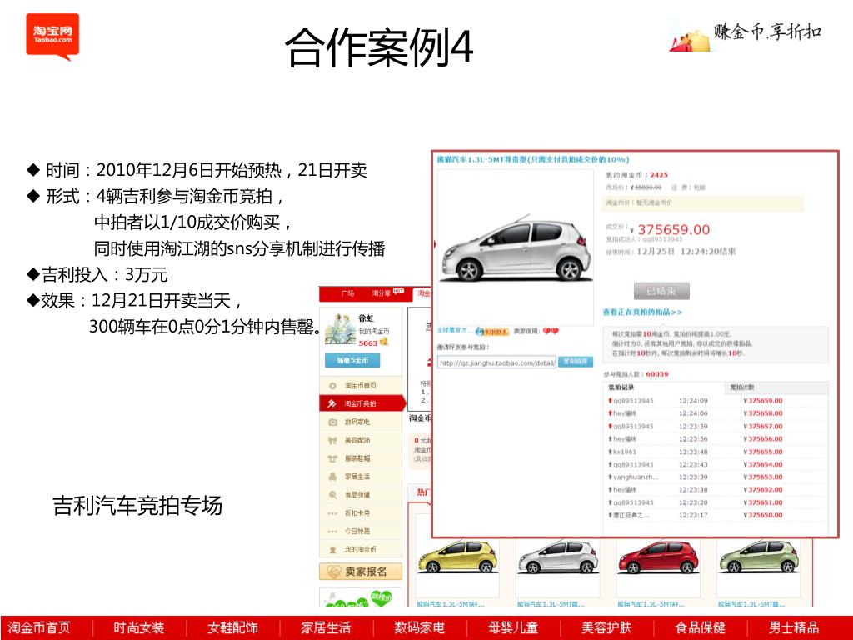Click 家居生活 in bottom navigation bar
The width and height of the screenshot is (853, 640).
326,628
